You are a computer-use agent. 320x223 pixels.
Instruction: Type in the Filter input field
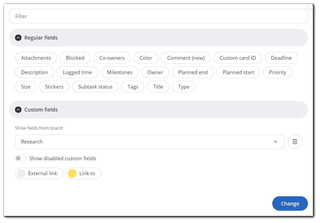[158, 16]
